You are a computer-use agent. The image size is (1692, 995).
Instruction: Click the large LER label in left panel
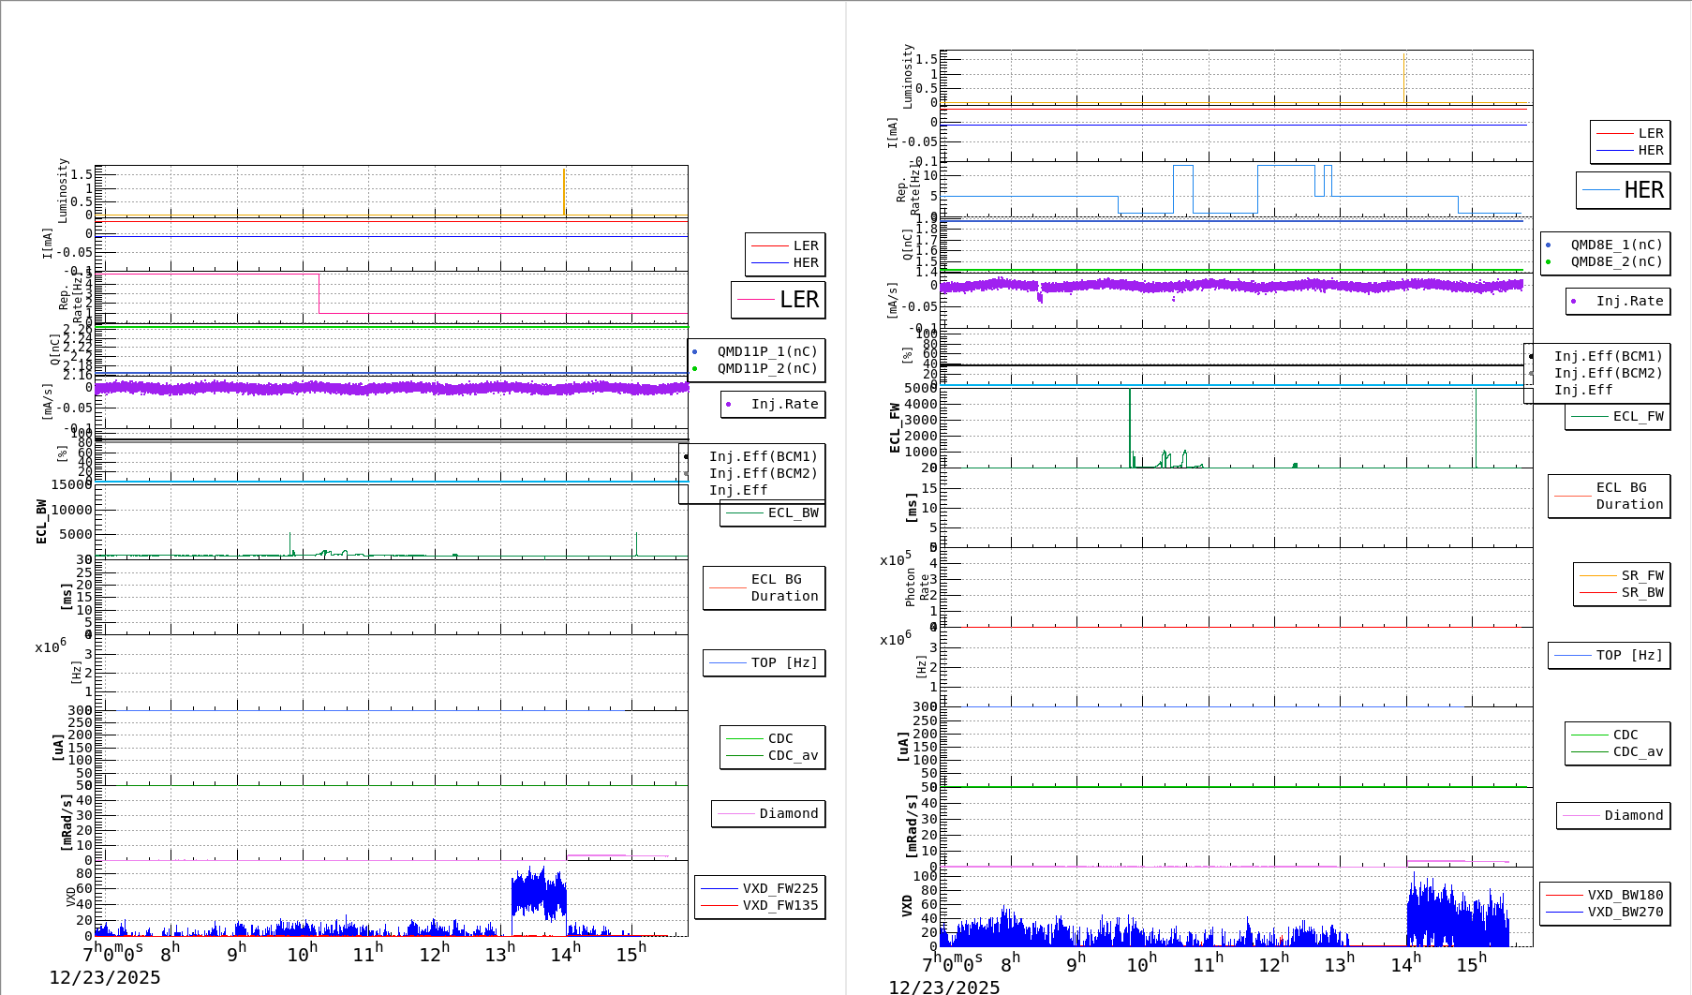click(x=779, y=300)
